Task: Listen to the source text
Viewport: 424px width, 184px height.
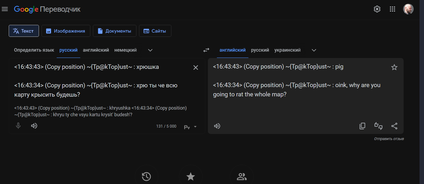Action: click(x=34, y=126)
